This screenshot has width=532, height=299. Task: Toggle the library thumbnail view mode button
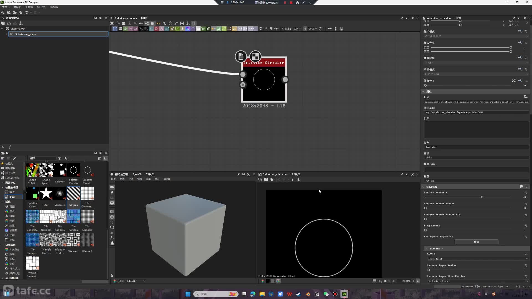click(x=99, y=158)
